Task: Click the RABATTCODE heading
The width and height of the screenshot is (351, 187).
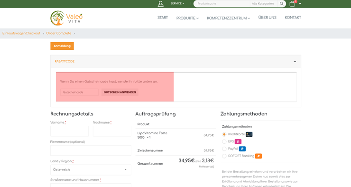Action: tap(65, 61)
